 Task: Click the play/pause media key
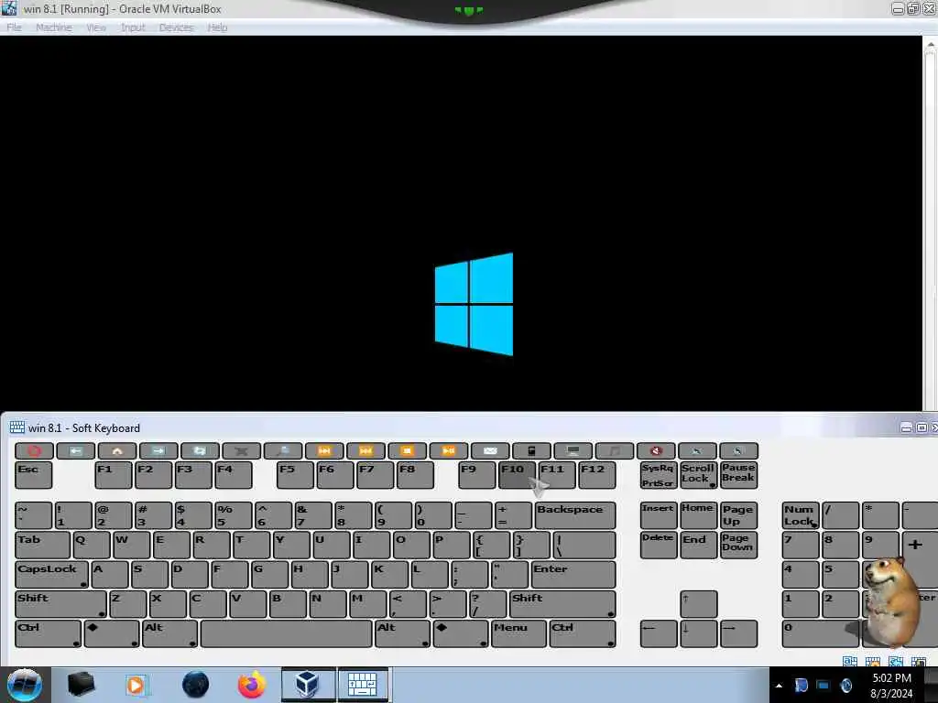click(x=449, y=450)
